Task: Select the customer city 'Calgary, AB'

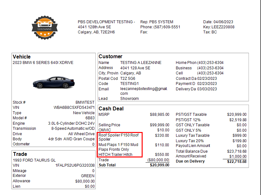Action: [x=131, y=73]
